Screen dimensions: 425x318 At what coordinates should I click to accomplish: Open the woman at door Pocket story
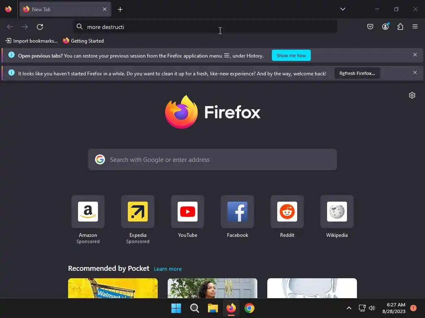[x=212, y=288]
